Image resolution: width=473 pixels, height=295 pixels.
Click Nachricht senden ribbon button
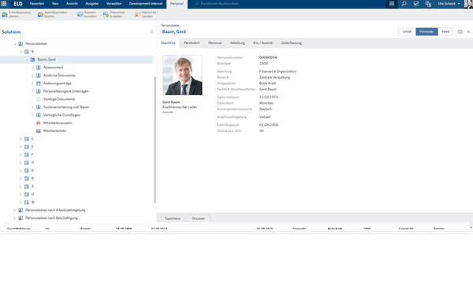(x=146, y=14)
